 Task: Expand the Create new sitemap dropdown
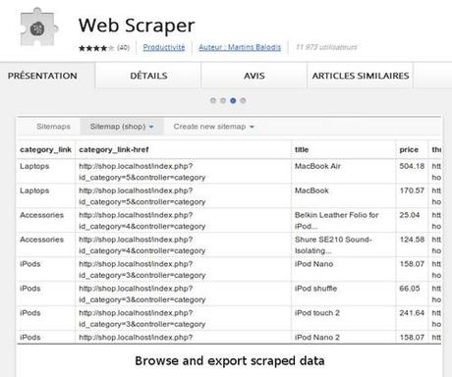point(214,127)
